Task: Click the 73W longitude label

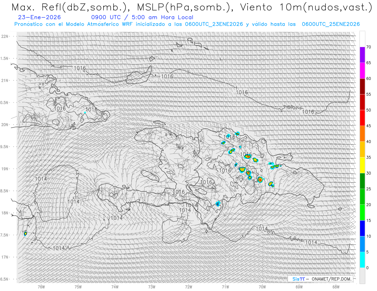Action: point(152,287)
